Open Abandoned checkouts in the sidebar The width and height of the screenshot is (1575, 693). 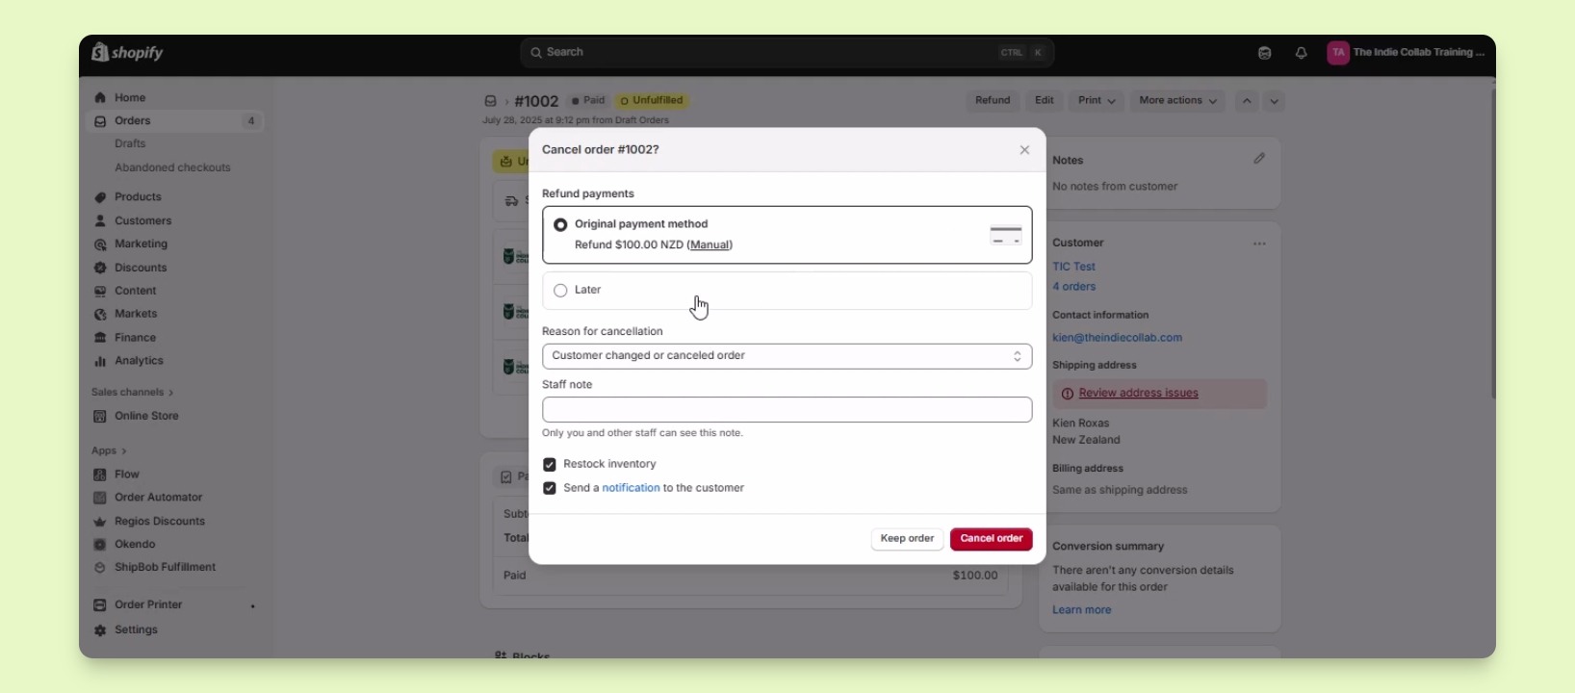coord(172,167)
